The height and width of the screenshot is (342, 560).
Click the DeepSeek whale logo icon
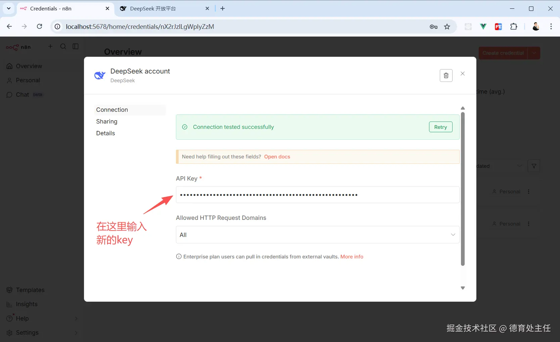pos(100,76)
